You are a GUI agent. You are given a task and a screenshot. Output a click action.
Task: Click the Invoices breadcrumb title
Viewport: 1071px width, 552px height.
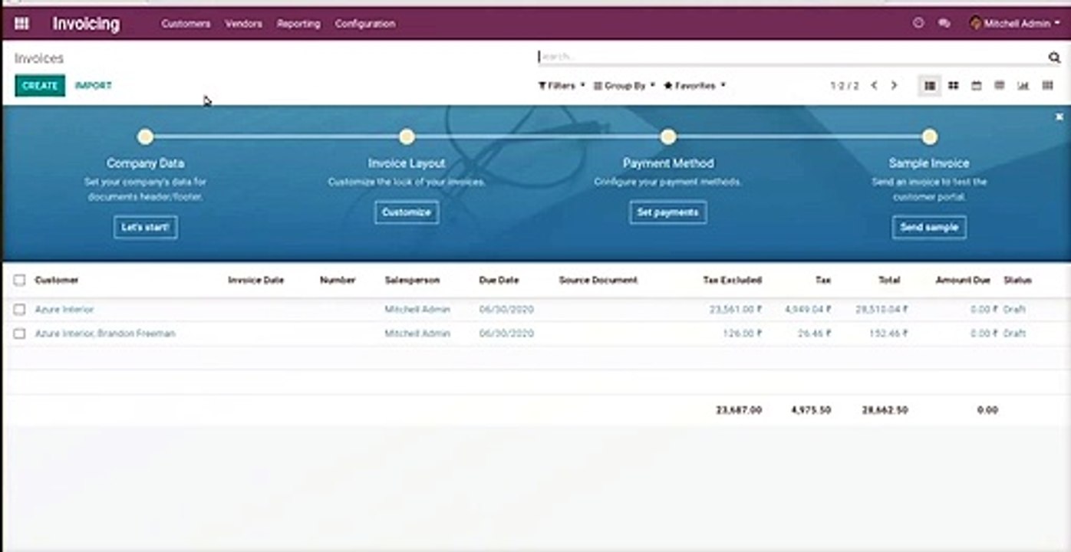click(x=39, y=58)
